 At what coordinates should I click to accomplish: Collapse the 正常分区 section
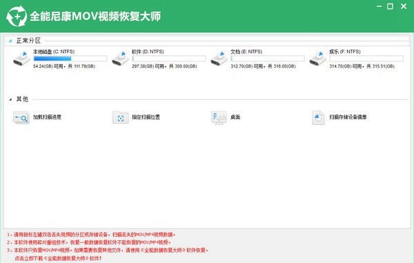10,41
